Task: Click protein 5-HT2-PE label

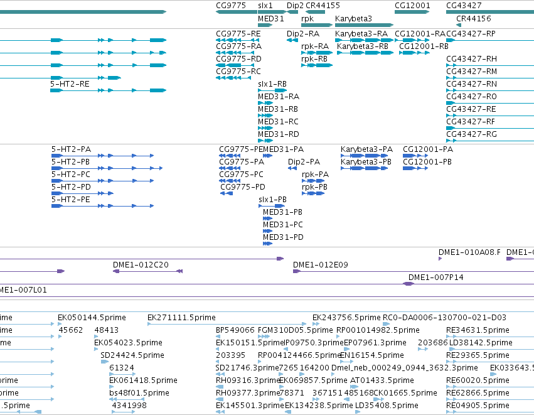Action: [x=70, y=200]
